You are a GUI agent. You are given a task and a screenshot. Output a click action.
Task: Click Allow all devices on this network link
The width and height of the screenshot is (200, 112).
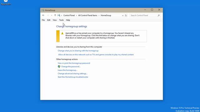[x=96, y=55]
